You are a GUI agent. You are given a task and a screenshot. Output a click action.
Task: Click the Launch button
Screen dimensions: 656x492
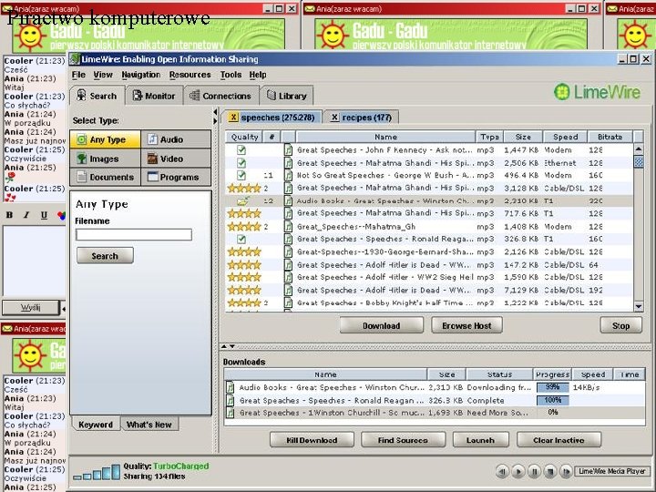(x=480, y=440)
